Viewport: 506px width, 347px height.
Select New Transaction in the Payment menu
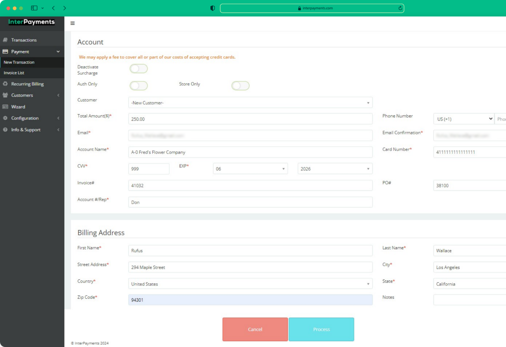pos(19,62)
